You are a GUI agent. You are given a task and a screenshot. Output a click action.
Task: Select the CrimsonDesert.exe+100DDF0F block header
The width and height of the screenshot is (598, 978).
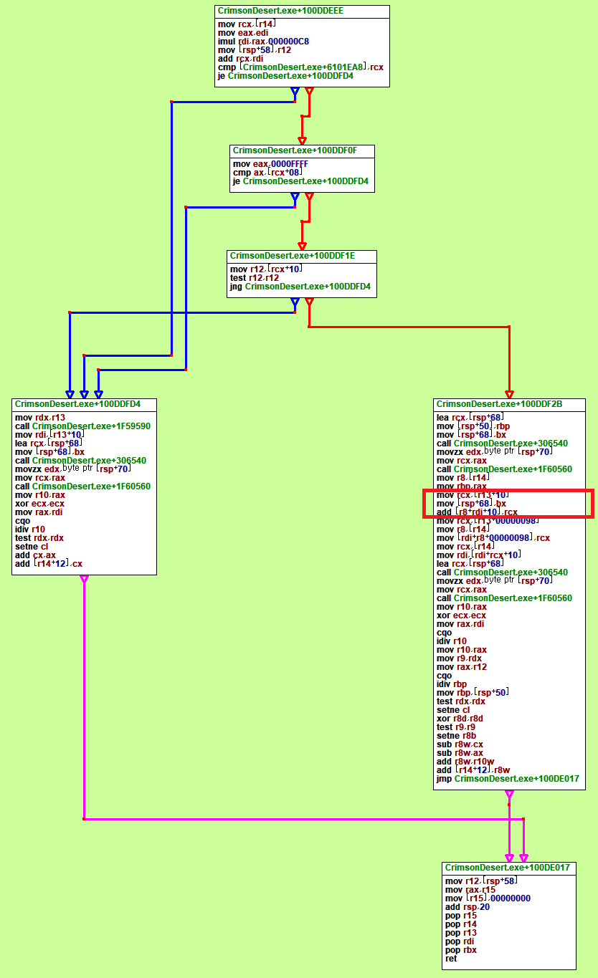[x=302, y=151]
